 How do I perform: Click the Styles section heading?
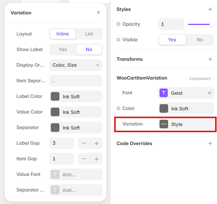click(x=124, y=9)
